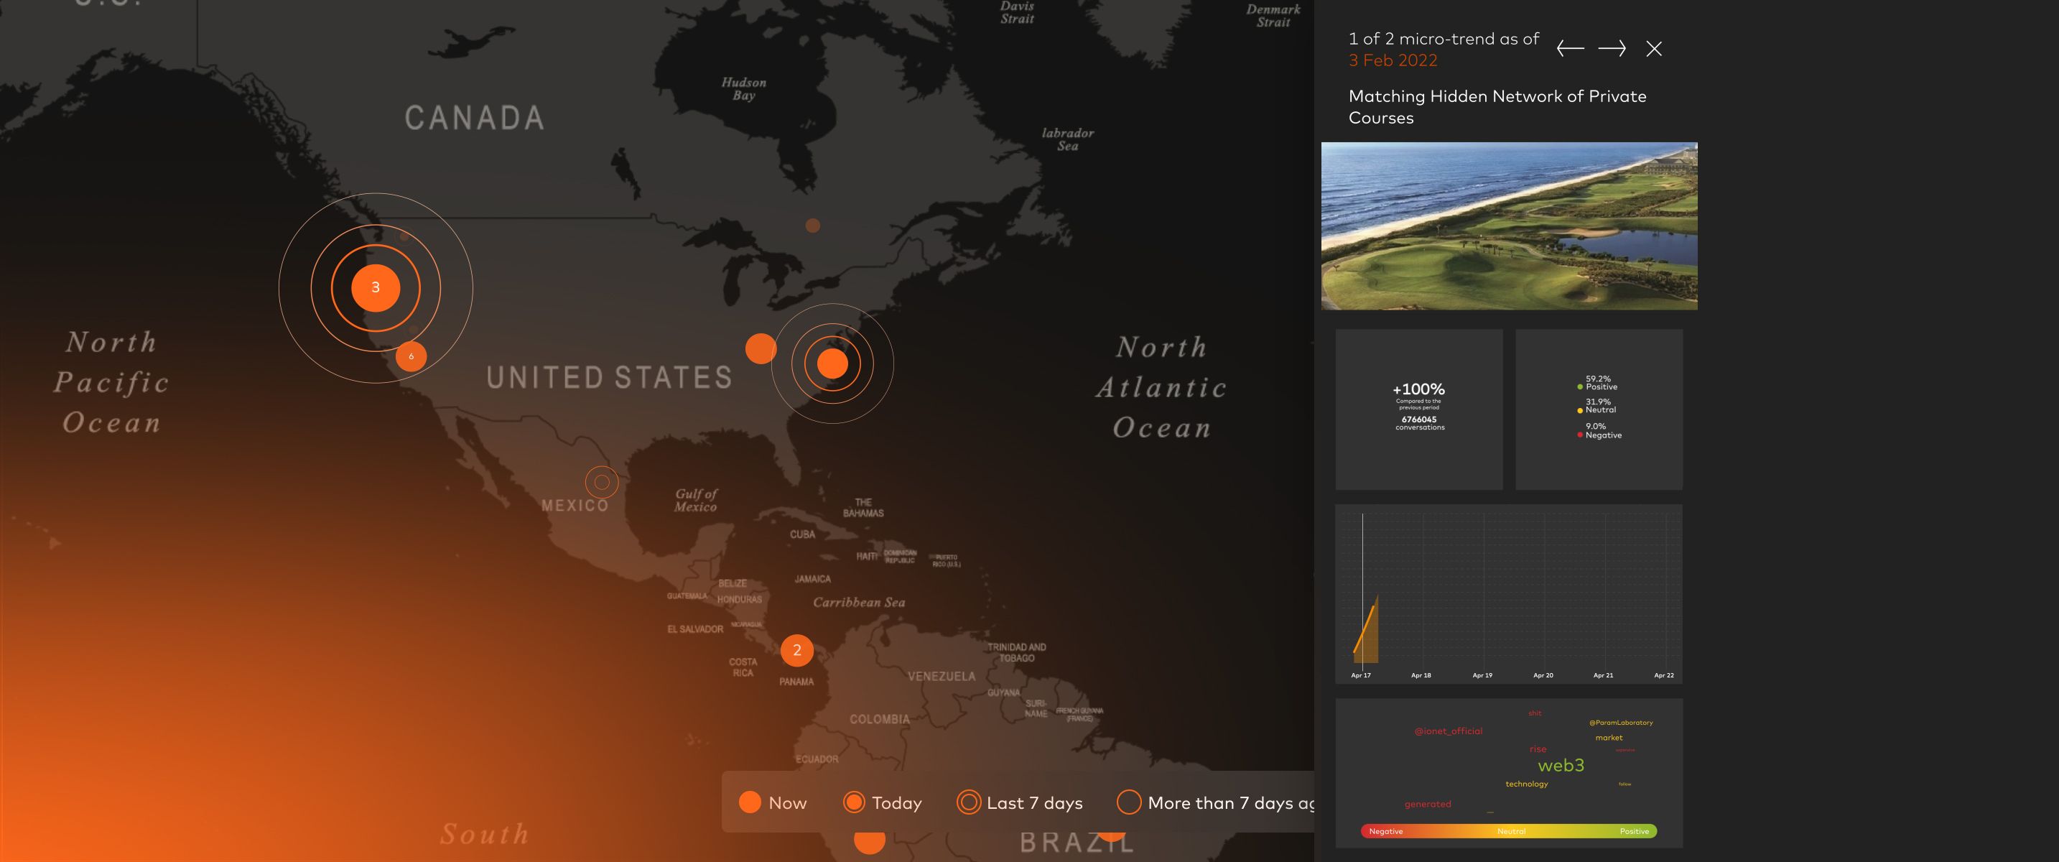This screenshot has width=2059, height=862.
Task: Click the web3 keyword in word cloud
Action: (x=1561, y=765)
